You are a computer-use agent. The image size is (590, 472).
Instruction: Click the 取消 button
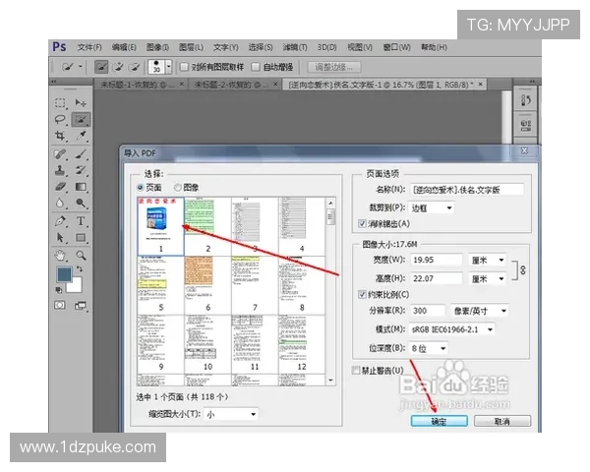point(501,421)
